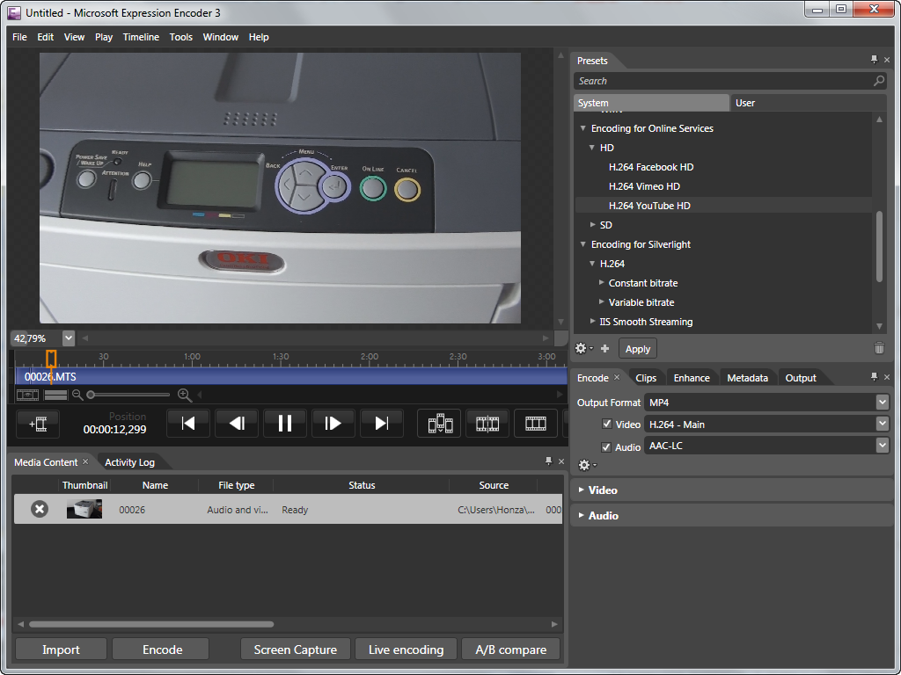Expand Variable bitrate presets
The image size is (901, 675).
[x=601, y=301]
